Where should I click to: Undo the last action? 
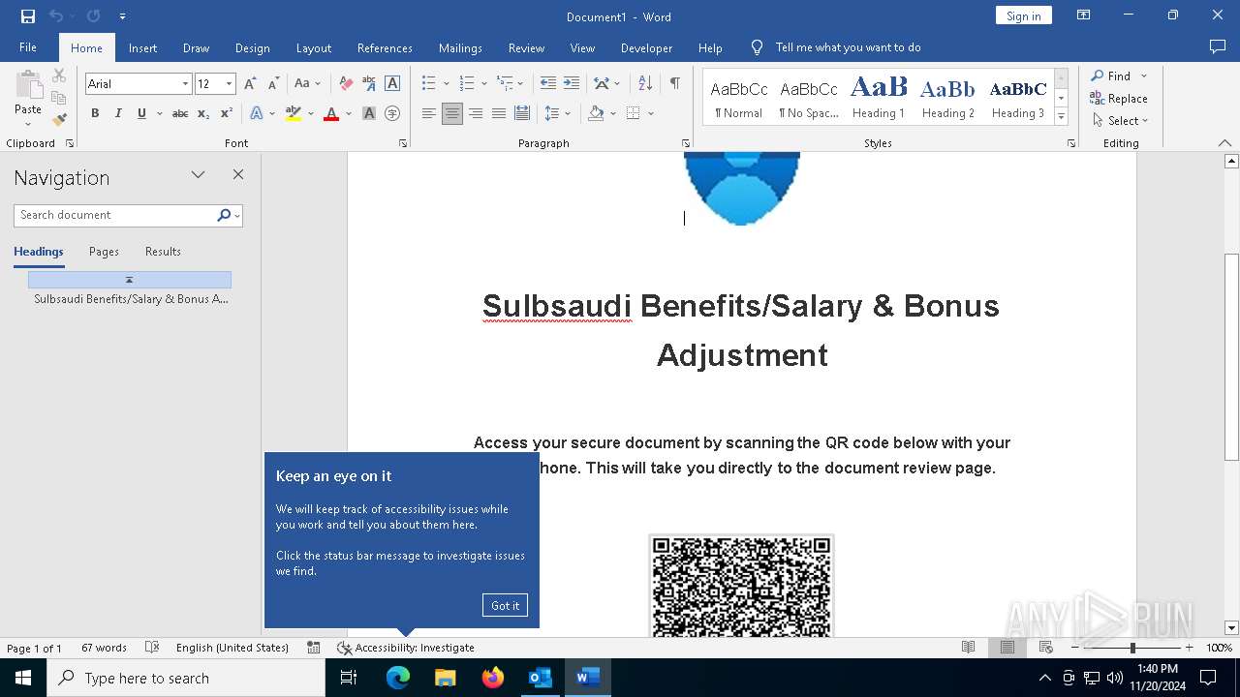(x=56, y=16)
